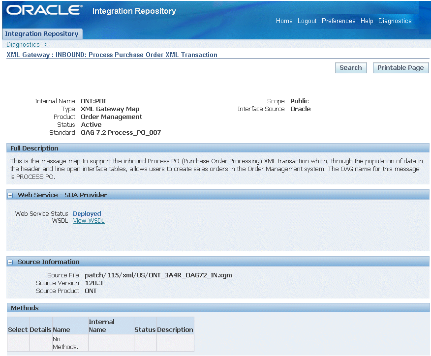Screen dimensions: 431x356
Task: Click the Printable Page button
Action: pos(400,68)
